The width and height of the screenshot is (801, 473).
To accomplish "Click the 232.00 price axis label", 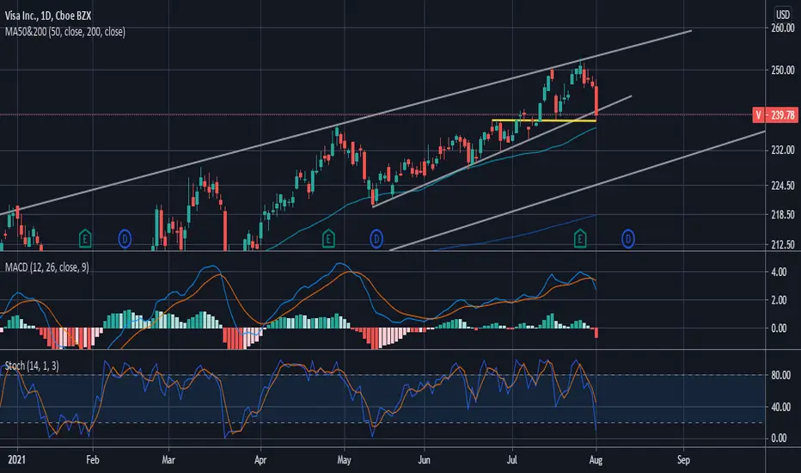I will (783, 150).
